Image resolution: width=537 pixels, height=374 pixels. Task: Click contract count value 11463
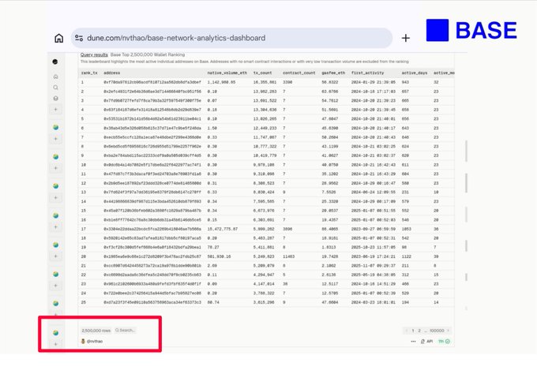[x=289, y=256]
